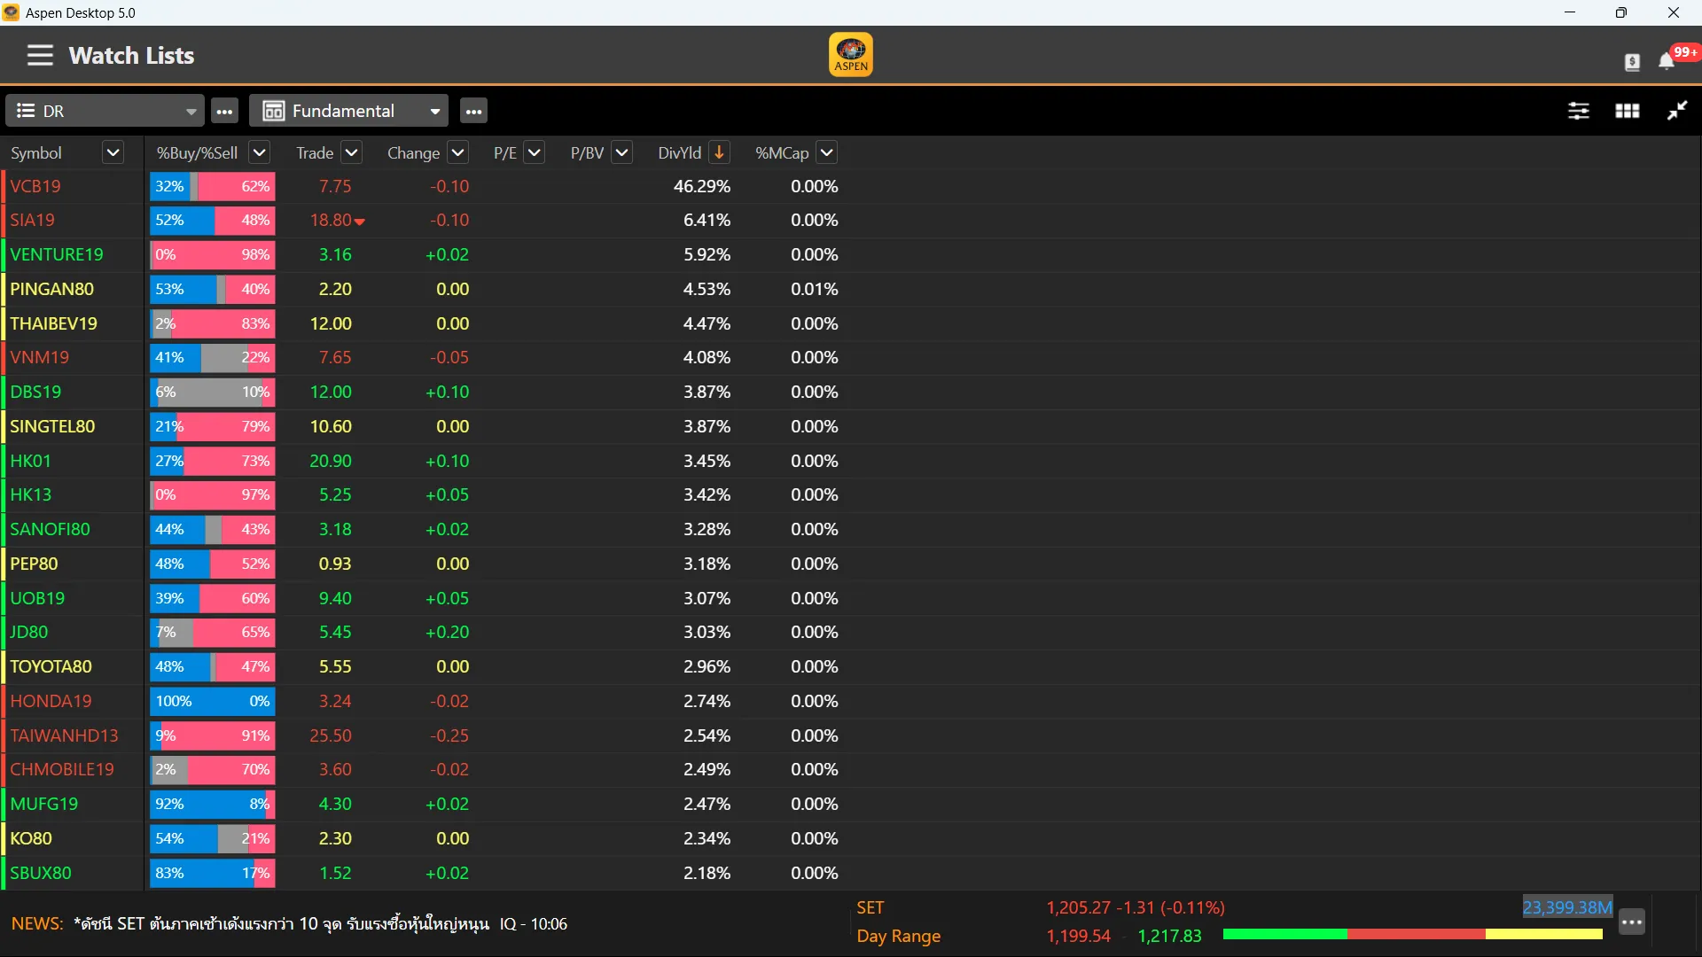The width and height of the screenshot is (1702, 957).
Task: Click the THAIBEV19 symbol
Action: point(53,323)
